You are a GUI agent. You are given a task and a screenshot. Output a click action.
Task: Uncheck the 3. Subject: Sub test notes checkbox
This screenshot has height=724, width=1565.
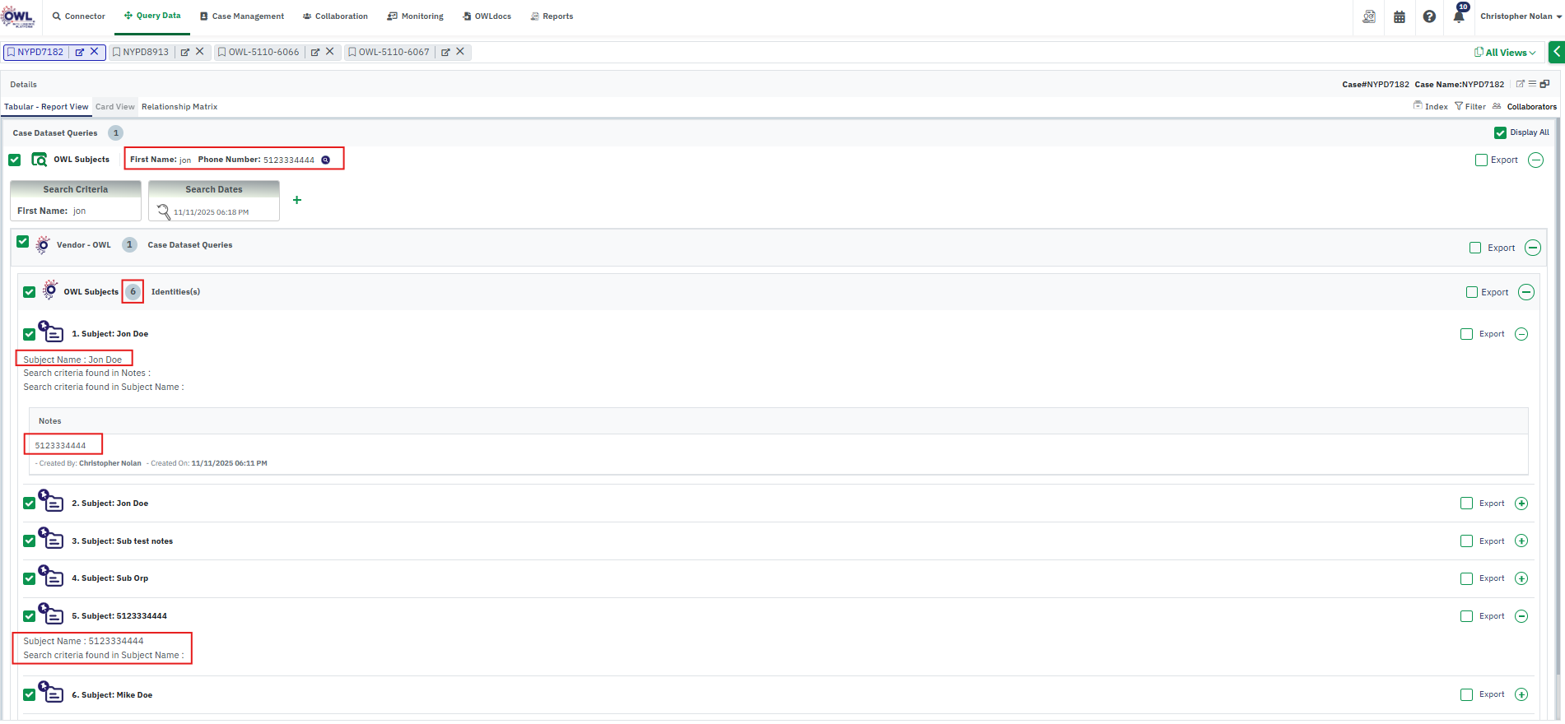click(x=30, y=541)
